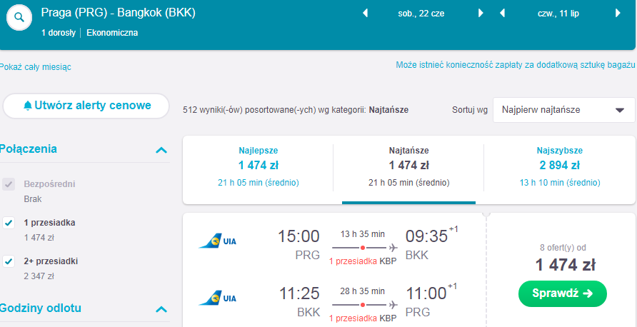Collapse the Połączenia filter section

click(161, 150)
